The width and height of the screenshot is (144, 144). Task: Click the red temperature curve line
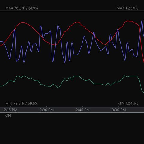coord(77,22)
